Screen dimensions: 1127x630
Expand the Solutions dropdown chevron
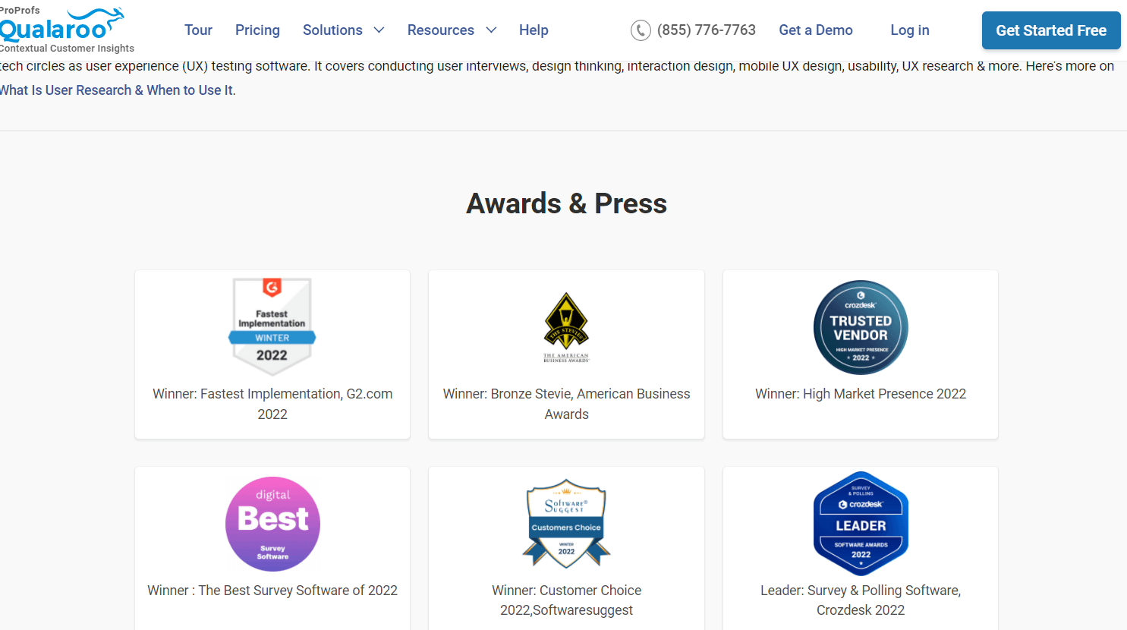click(x=379, y=30)
